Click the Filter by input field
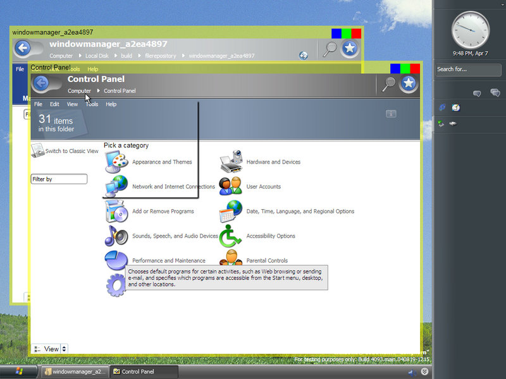This screenshot has height=379, width=506. click(x=59, y=179)
